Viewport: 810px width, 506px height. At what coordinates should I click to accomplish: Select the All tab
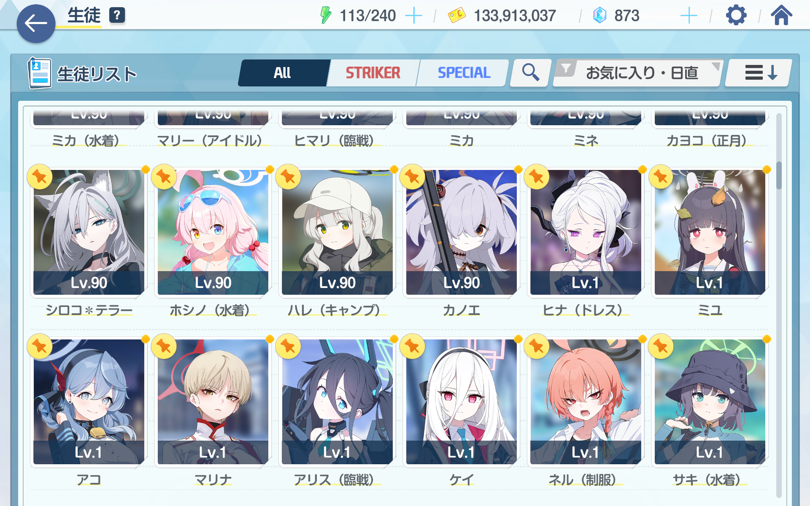point(282,73)
